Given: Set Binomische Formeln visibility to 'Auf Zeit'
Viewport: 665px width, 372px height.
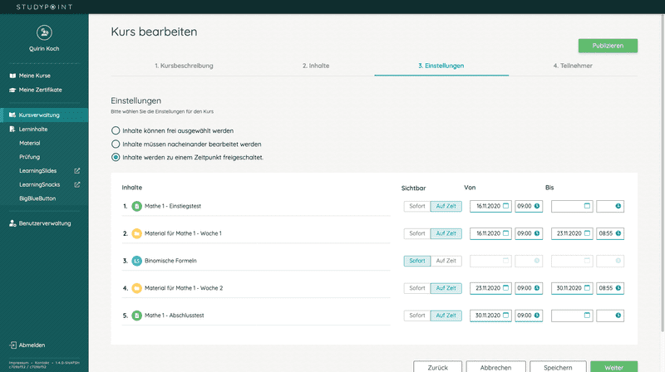Looking at the screenshot, I should coord(446,261).
